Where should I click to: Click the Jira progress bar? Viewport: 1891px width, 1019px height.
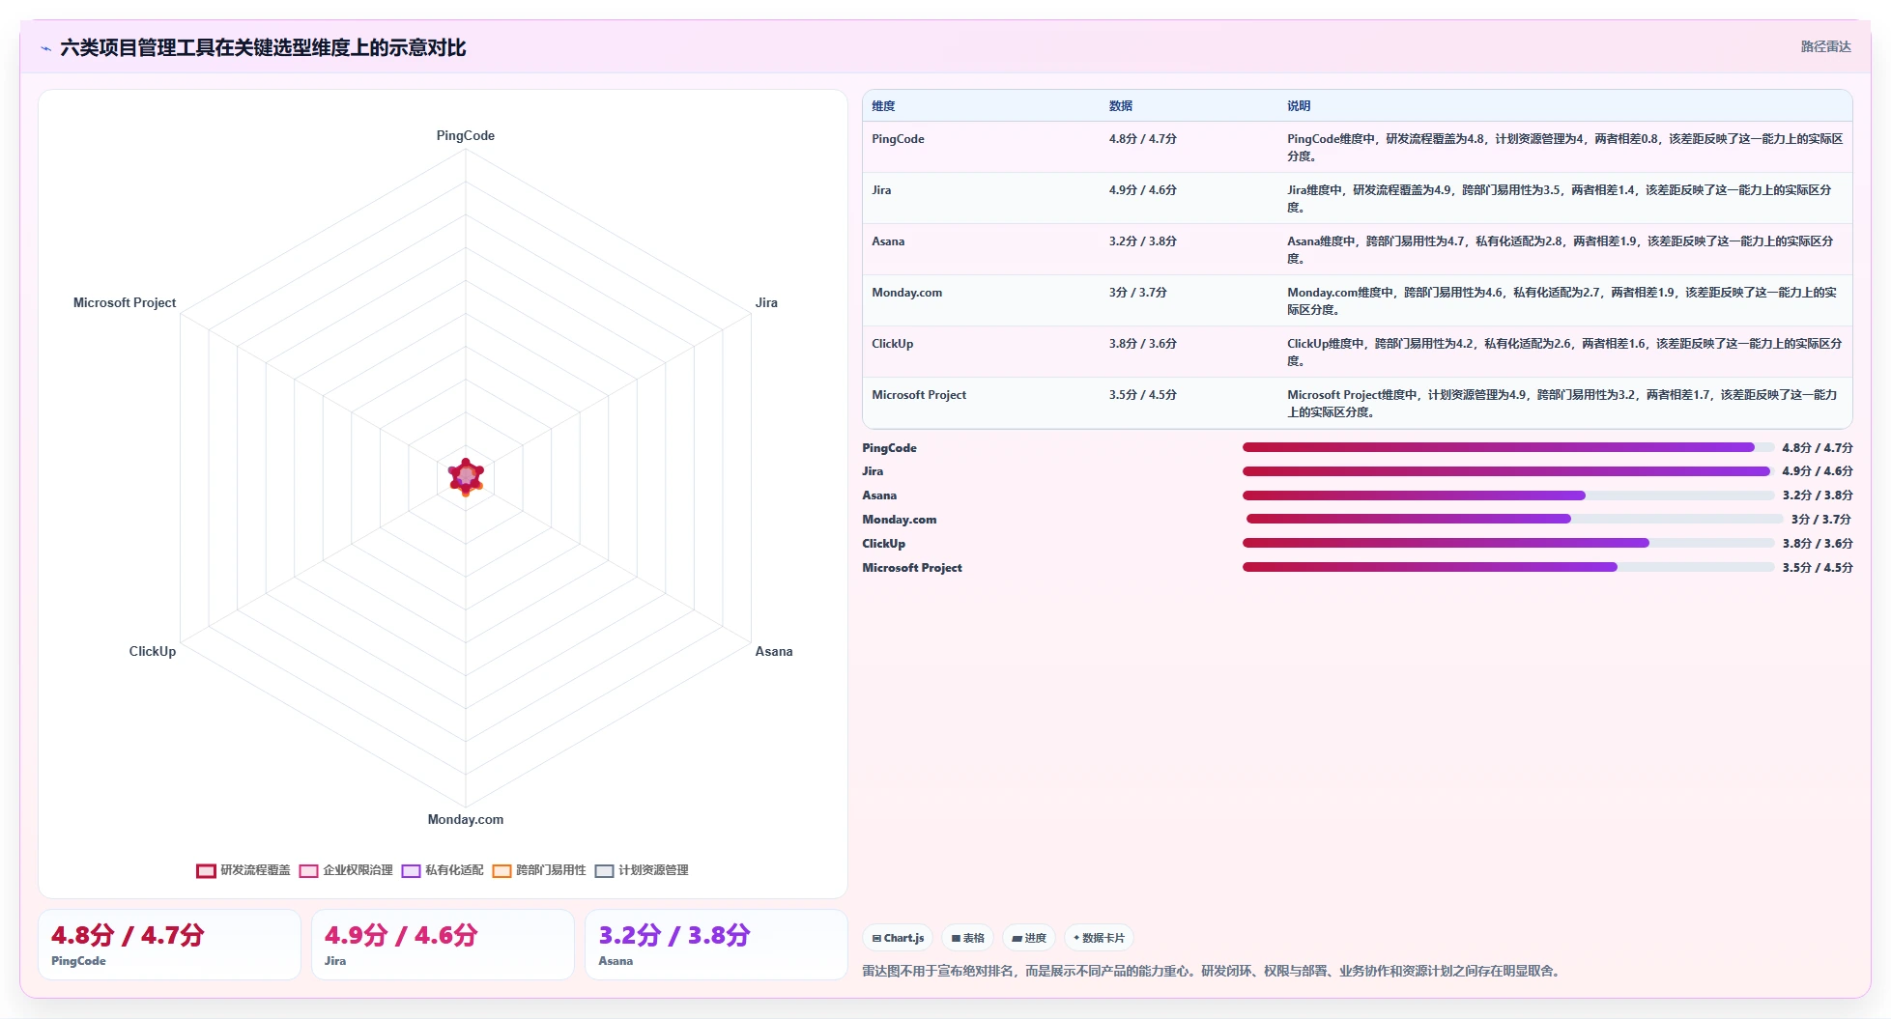[1508, 471]
